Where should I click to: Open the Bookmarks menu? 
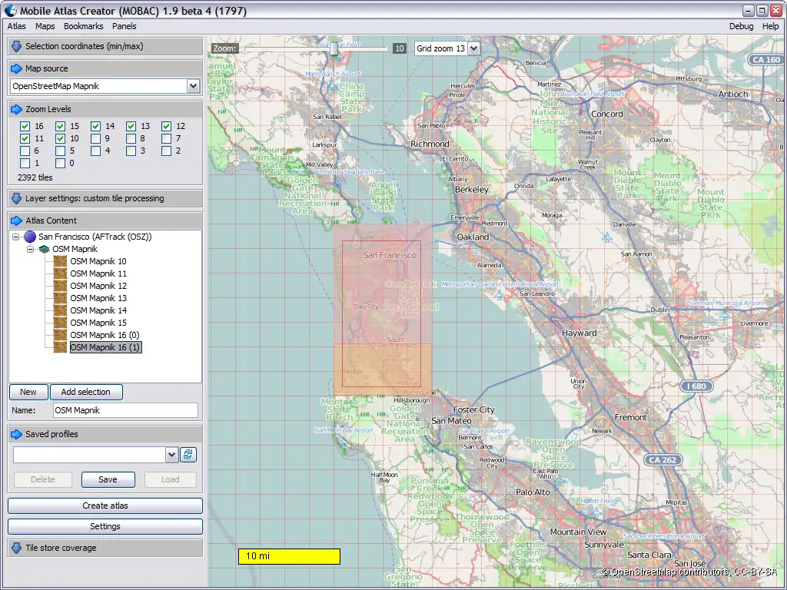pyautogui.click(x=83, y=26)
